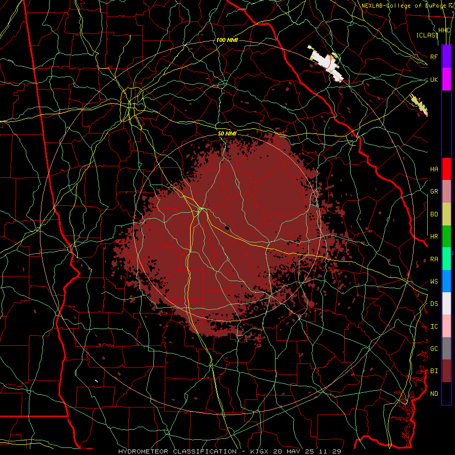This screenshot has height=455, width=455.
Task: Click the HHC product code label
Action: pyautogui.click(x=444, y=30)
